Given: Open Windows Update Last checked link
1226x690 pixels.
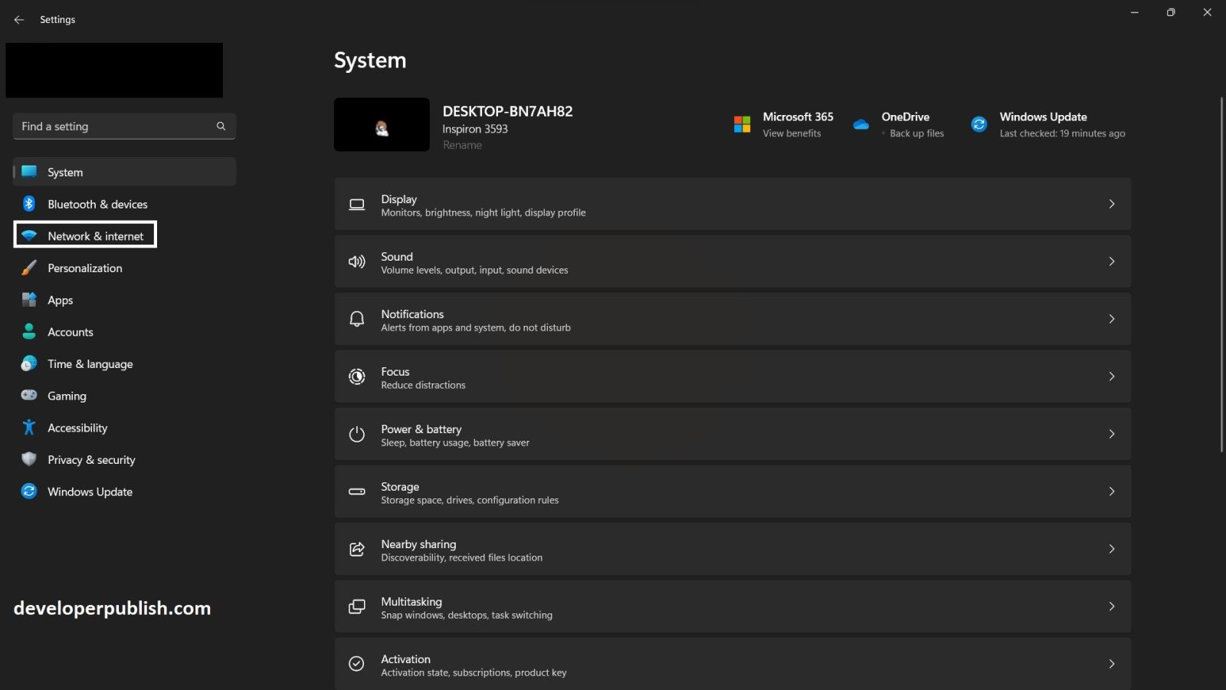Looking at the screenshot, I should point(1062,133).
